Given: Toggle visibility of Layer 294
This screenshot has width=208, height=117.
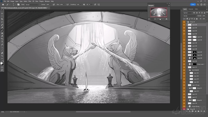Looking at the screenshot, I should click(184, 28).
